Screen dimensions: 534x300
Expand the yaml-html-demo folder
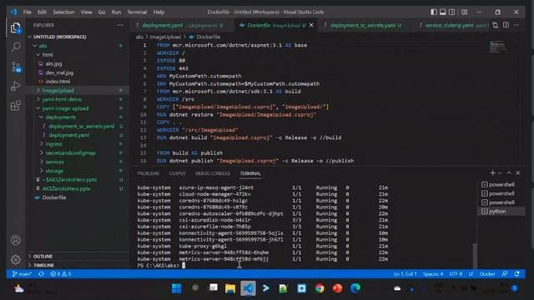[x=78, y=99]
